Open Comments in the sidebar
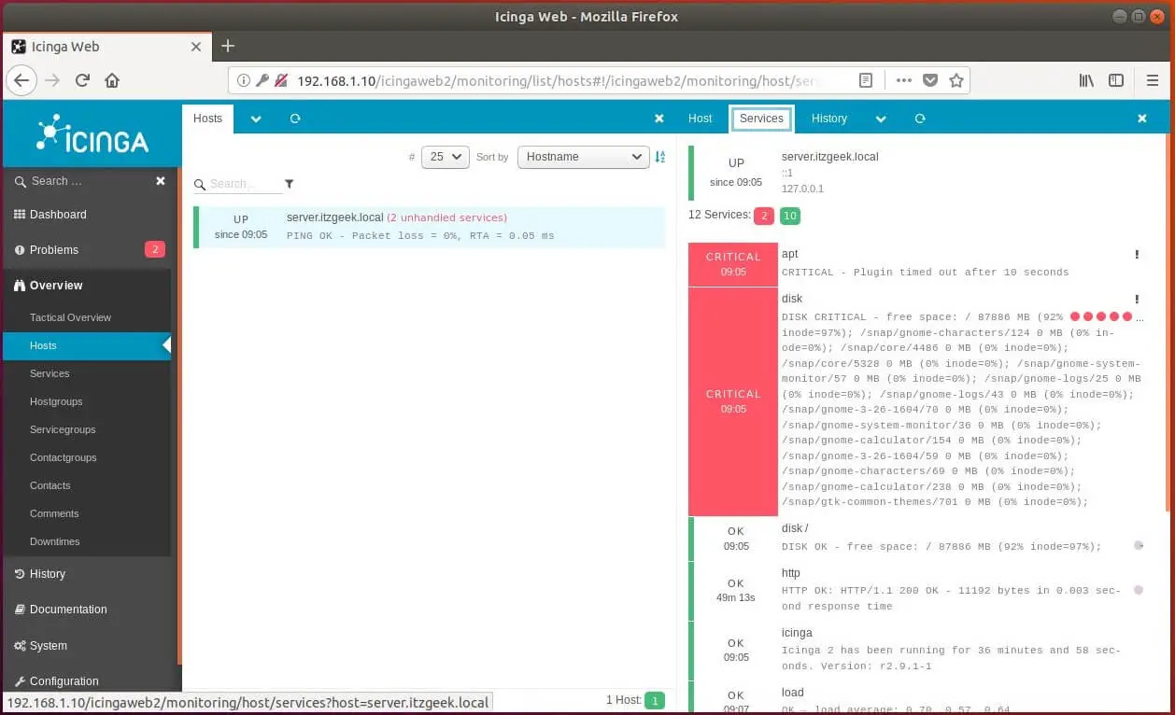 [x=54, y=513]
